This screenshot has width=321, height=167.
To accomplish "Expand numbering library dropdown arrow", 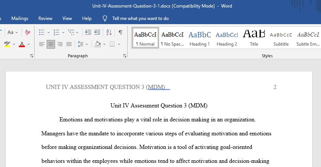I will [63, 32].
